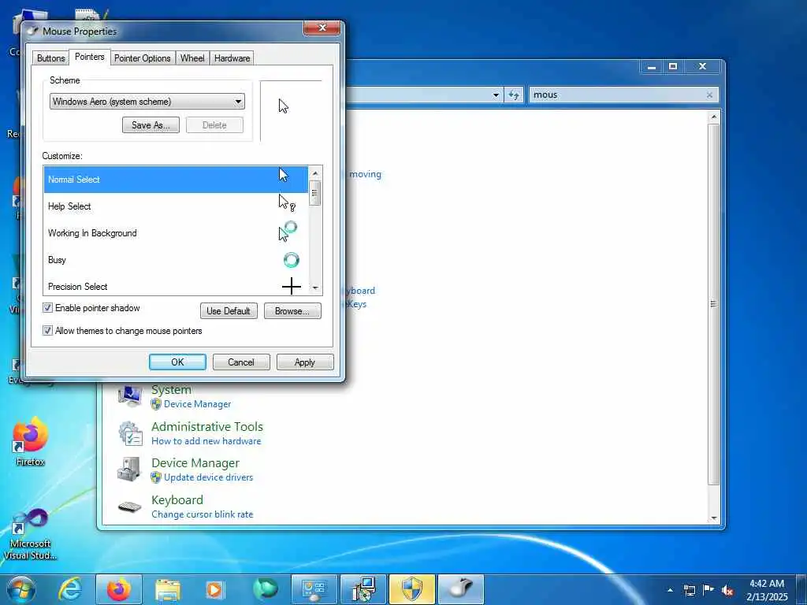
Task: Switch to the Buttons tab
Action: coord(51,58)
